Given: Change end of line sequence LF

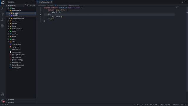Looking at the screenshot, I should click(x=156, y=105).
